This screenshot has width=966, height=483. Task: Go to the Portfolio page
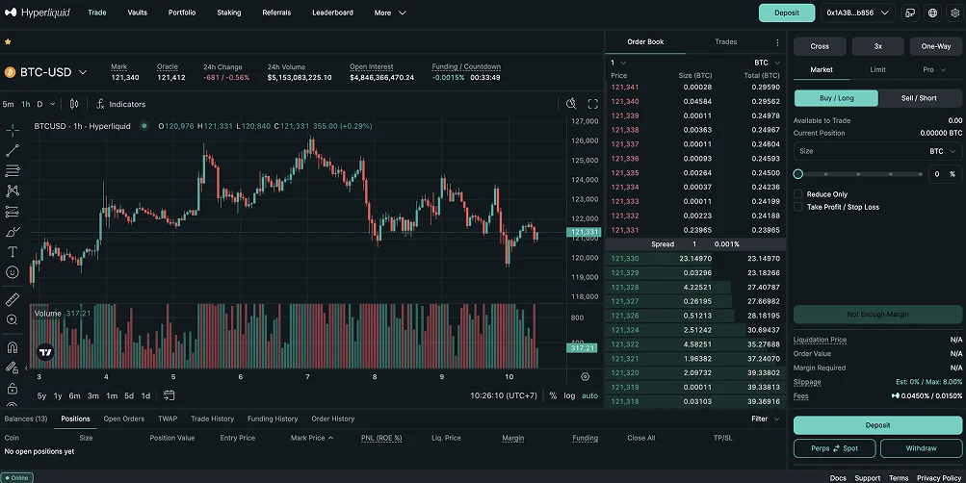(182, 13)
